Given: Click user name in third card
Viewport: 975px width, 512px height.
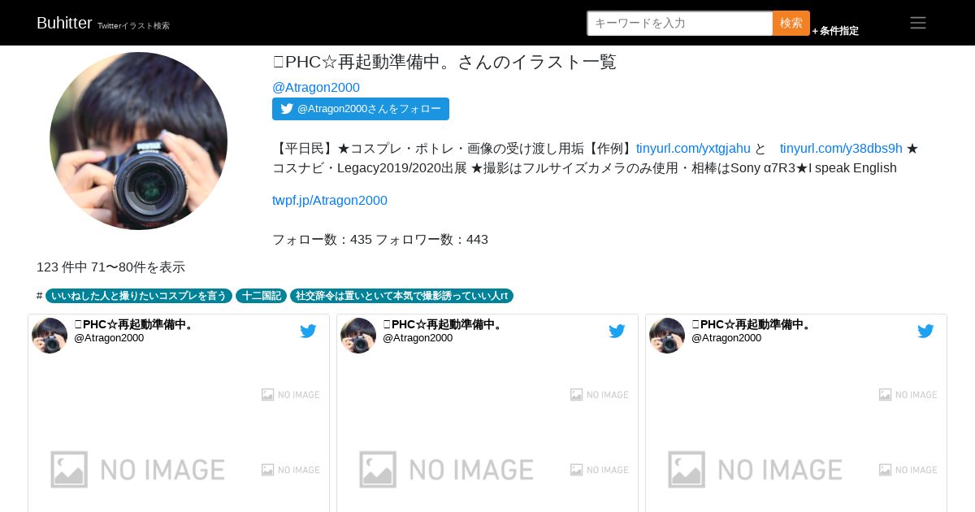Looking at the screenshot, I should (752, 324).
